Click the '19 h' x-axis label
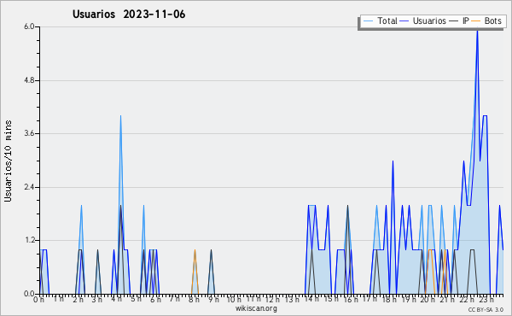 pyautogui.click(x=408, y=300)
